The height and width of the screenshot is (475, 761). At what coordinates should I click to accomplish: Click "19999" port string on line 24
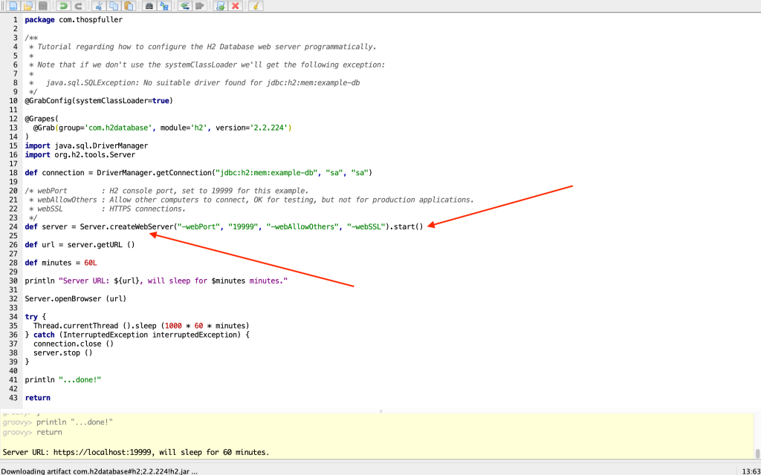(243, 226)
